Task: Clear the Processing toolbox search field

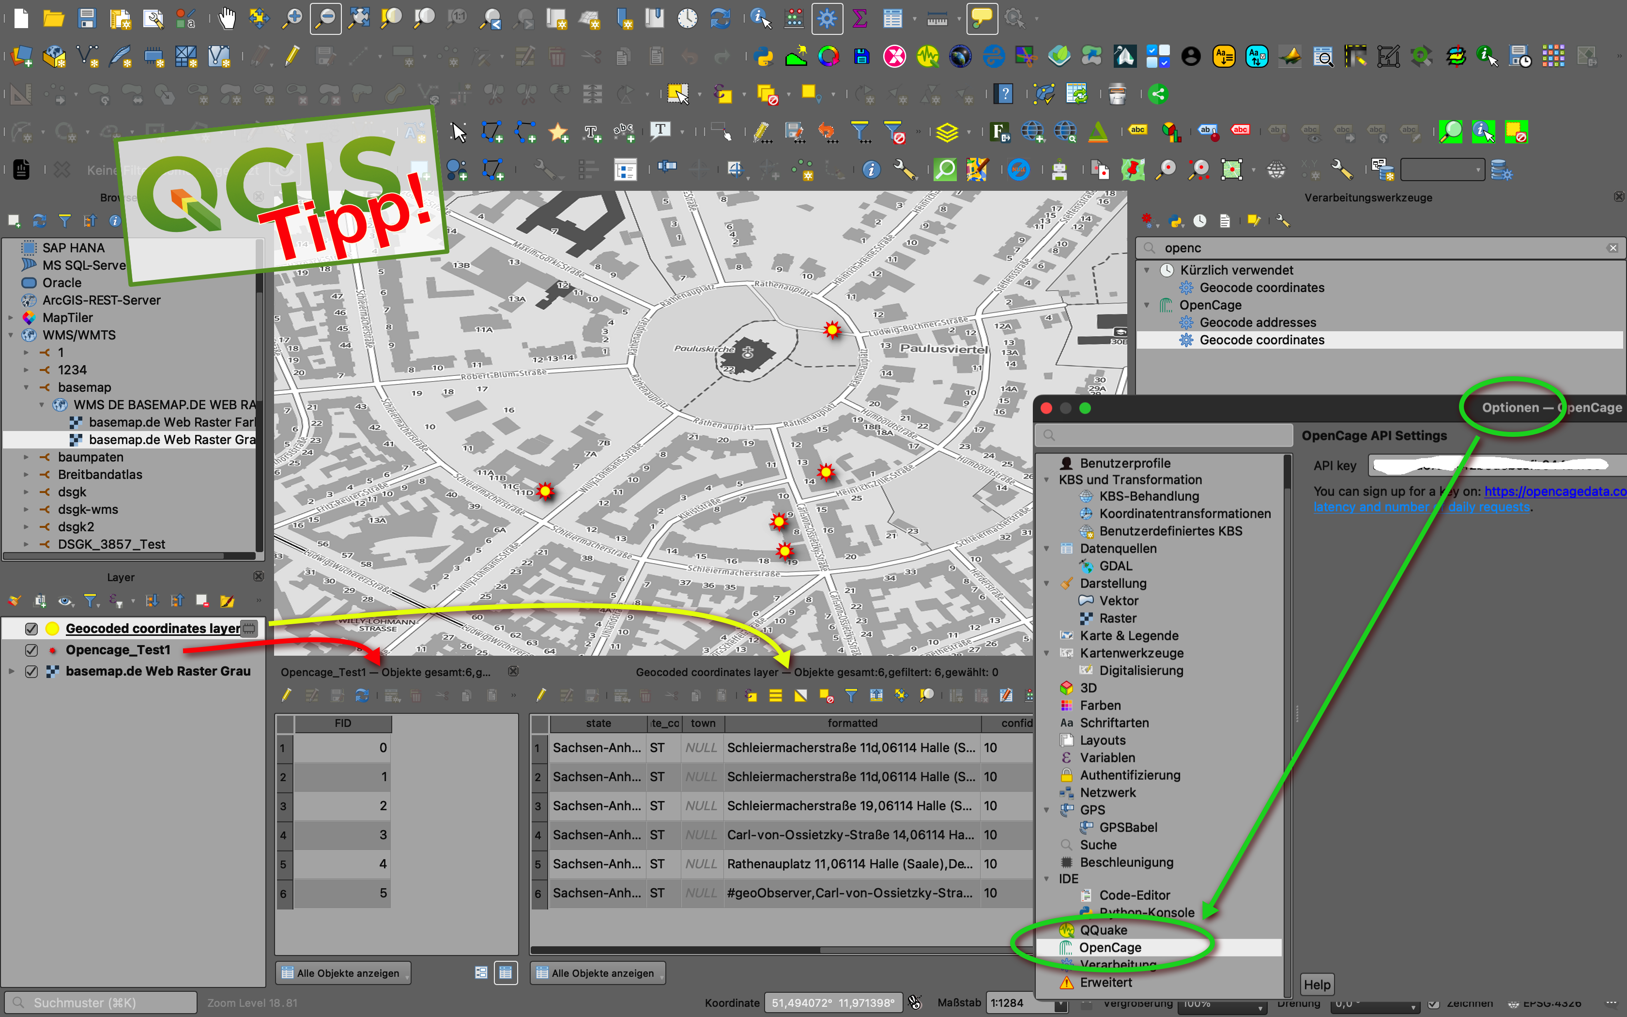Action: [1613, 247]
